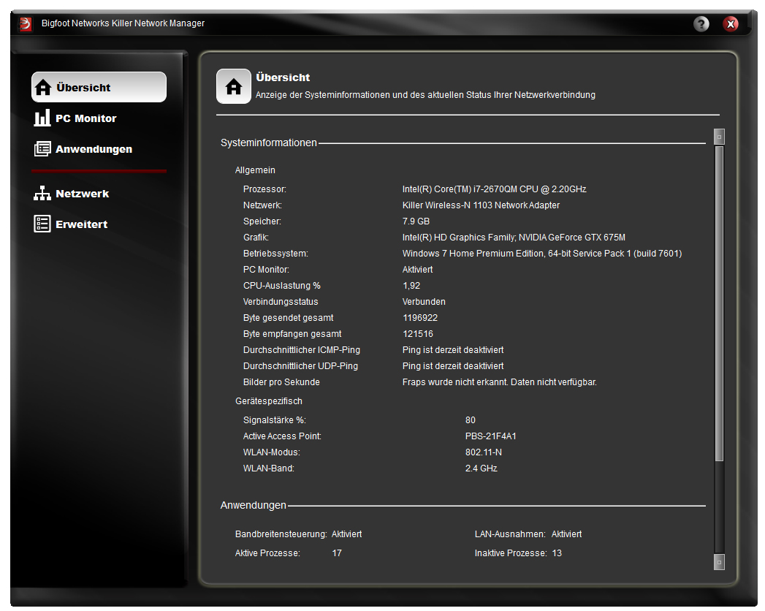The image size is (765, 611).
Task: Select the Übersicht sidebar tab label
Action: point(83,88)
